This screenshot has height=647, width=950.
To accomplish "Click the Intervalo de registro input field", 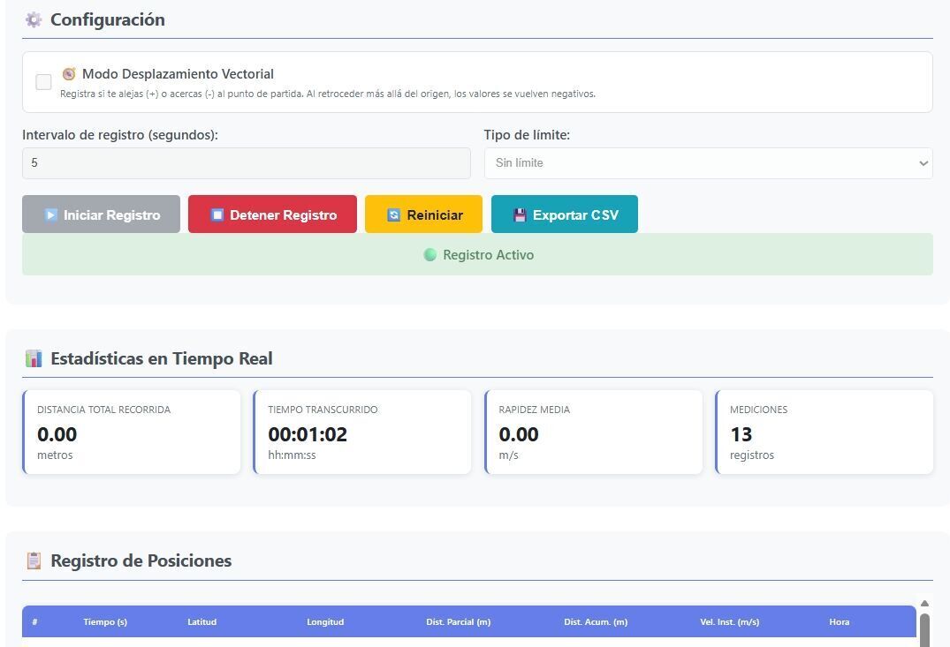I will (246, 162).
